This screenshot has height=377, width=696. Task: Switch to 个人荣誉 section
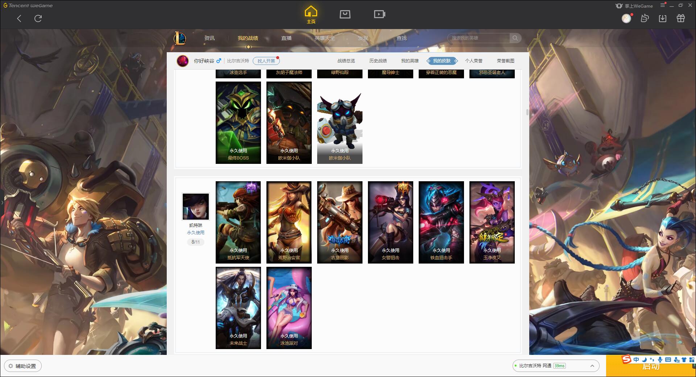coord(474,61)
